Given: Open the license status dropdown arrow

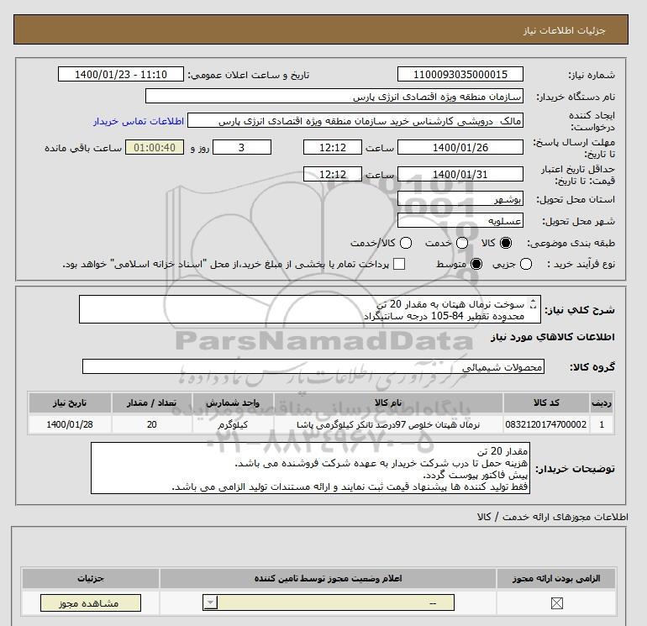Looking at the screenshot, I should [x=210, y=603].
